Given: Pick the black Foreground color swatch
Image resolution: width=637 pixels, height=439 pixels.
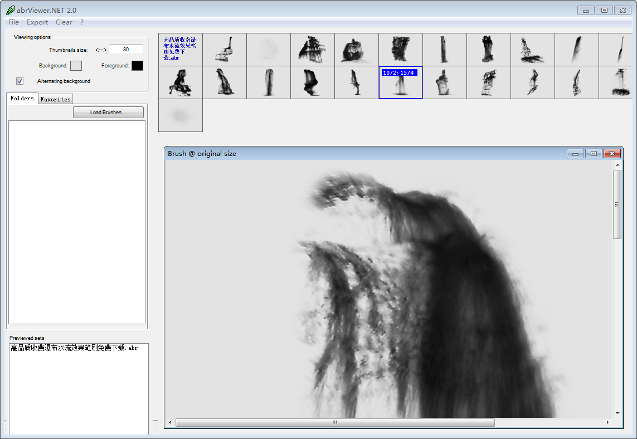Looking at the screenshot, I should tap(137, 66).
